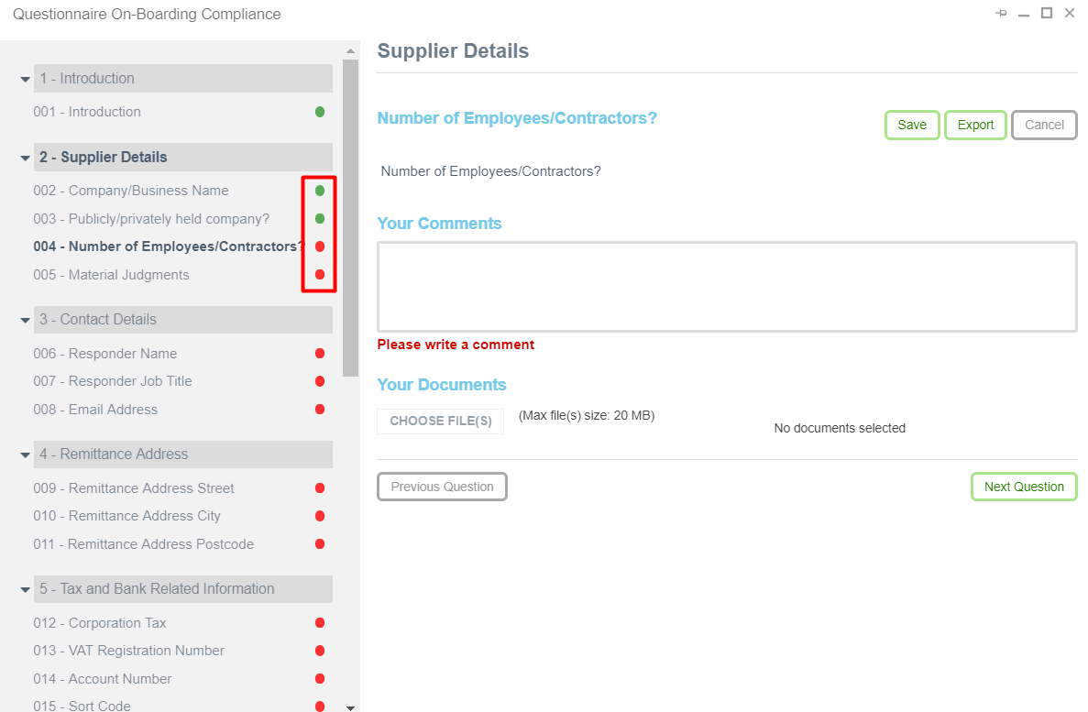Viewport: 1088px width, 712px height.
Task: Collapse the 2 - Supplier Details section
Action: [x=26, y=159]
